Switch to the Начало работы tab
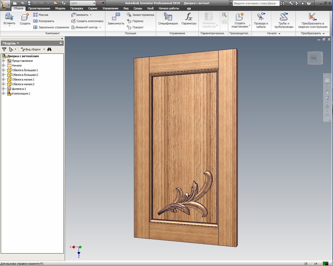Screen dimensions: 333x266 169,8
